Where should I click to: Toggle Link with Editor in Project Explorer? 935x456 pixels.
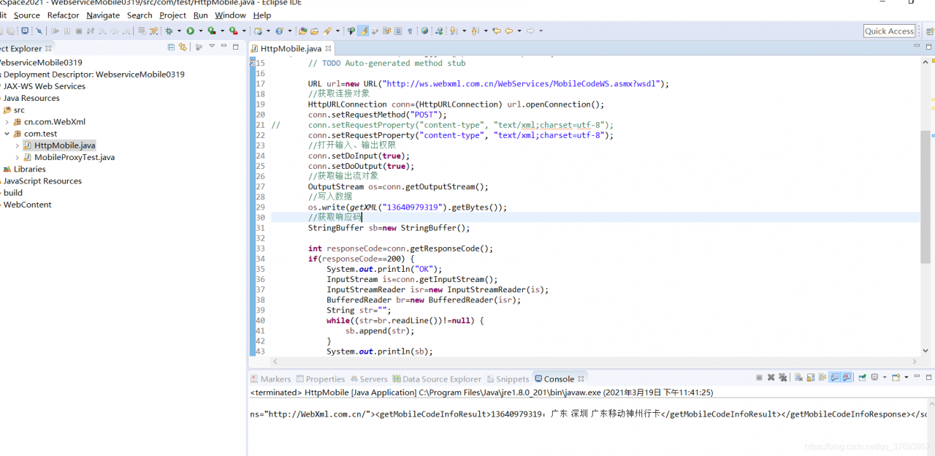pos(183,47)
